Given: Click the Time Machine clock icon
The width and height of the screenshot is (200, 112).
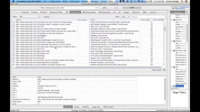Looking at the screenshot, I should tap(131, 1).
